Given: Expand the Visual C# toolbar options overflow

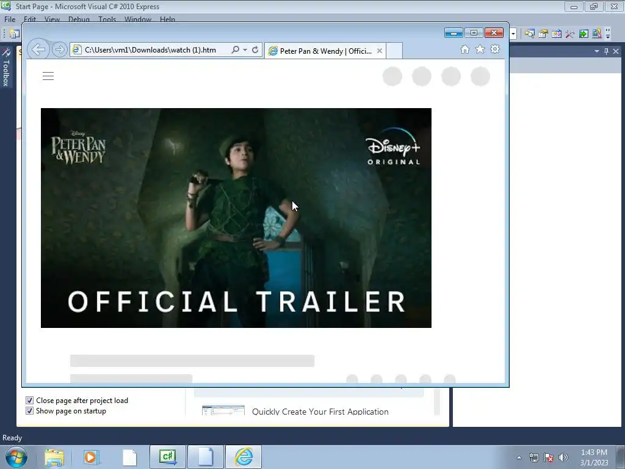Looking at the screenshot, I should click(x=608, y=34).
